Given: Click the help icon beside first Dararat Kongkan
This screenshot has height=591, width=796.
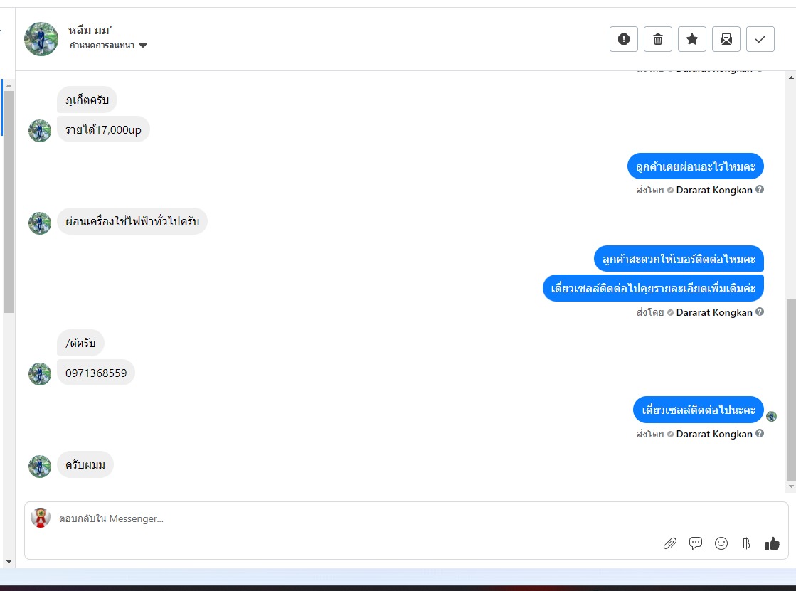Looking at the screenshot, I should pos(760,189).
